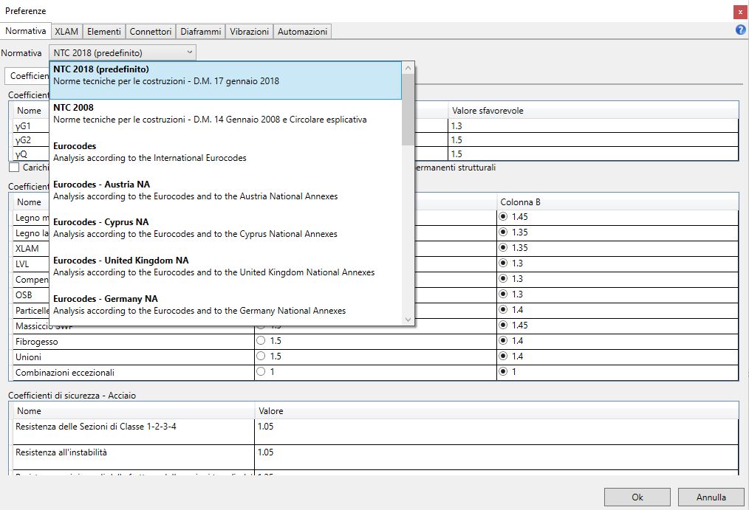Select first-column radio 1.5 for Unioni
The width and height of the screenshot is (749, 510).
[261, 356]
